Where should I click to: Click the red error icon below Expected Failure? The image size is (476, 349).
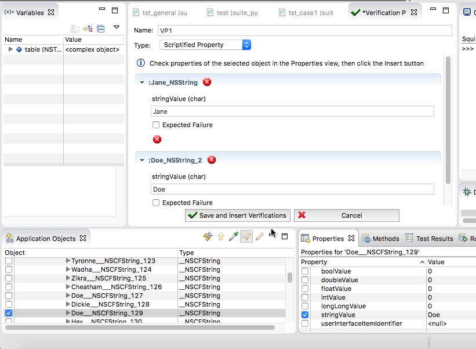157,139
